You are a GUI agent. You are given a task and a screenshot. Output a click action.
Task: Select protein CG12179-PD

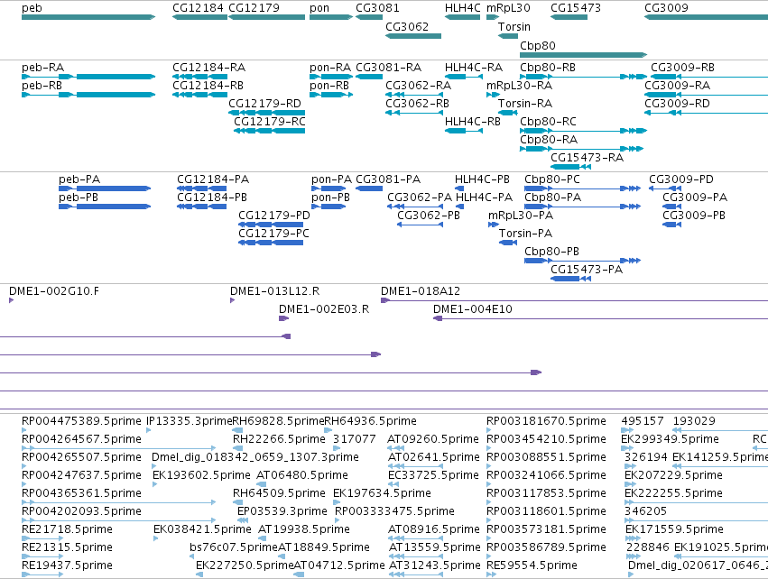tap(274, 216)
